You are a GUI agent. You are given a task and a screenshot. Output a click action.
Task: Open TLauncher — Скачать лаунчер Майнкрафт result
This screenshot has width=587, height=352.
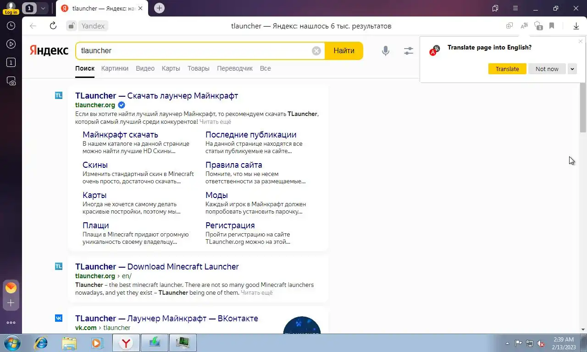coord(156,96)
